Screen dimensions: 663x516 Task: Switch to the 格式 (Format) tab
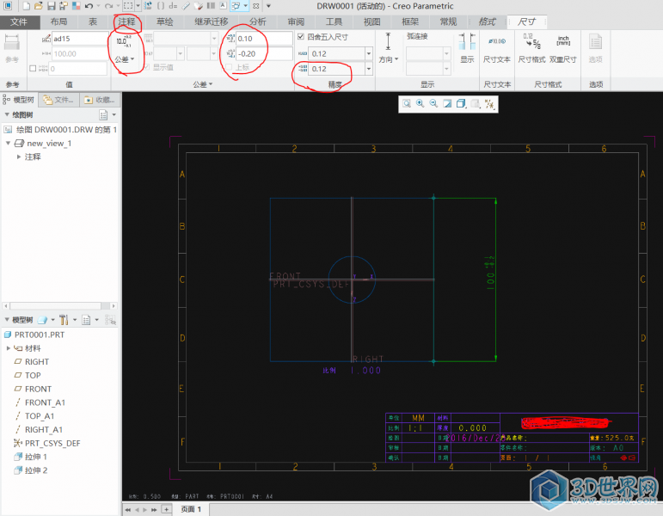tap(487, 22)
